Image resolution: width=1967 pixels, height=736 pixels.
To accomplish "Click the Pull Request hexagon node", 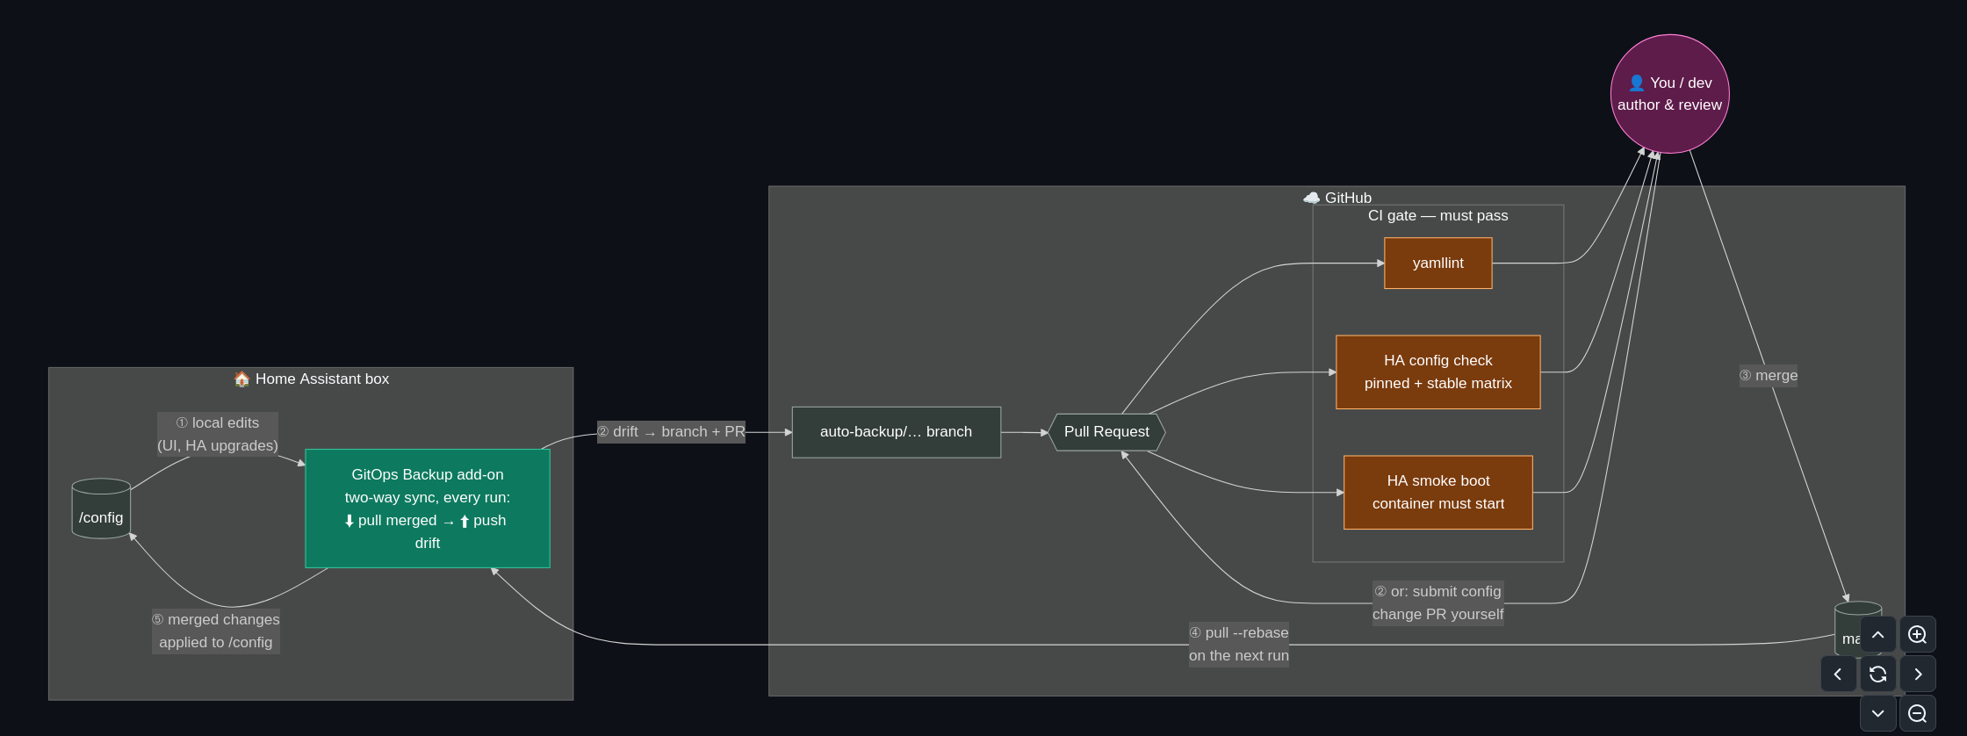I will click(1106, 432).
